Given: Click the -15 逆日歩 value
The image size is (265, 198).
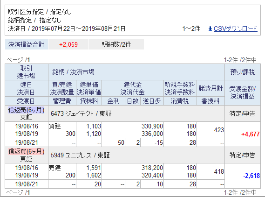Looking at the screenshot, I should coord(158,143).
